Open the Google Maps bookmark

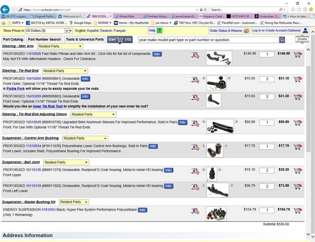tap(80, 23)
